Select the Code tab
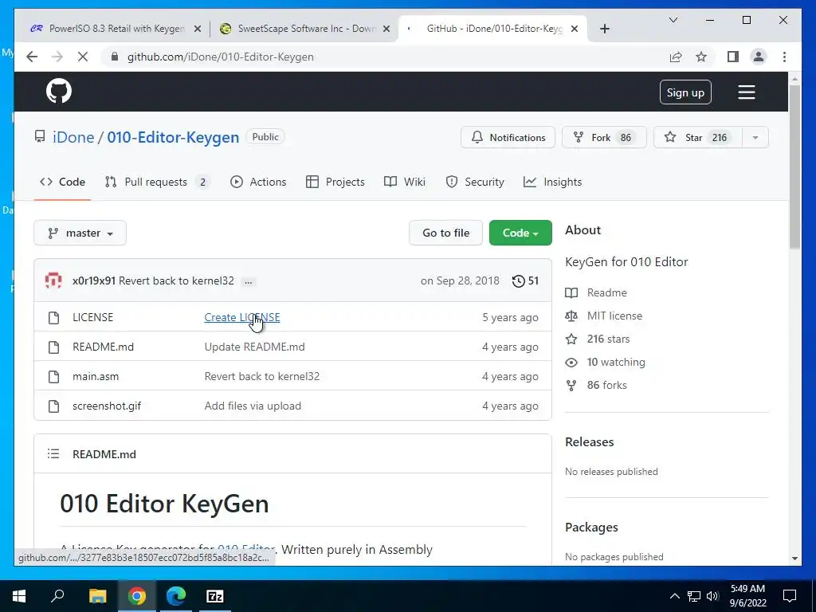816x612 pixels. tap(62, 182)
